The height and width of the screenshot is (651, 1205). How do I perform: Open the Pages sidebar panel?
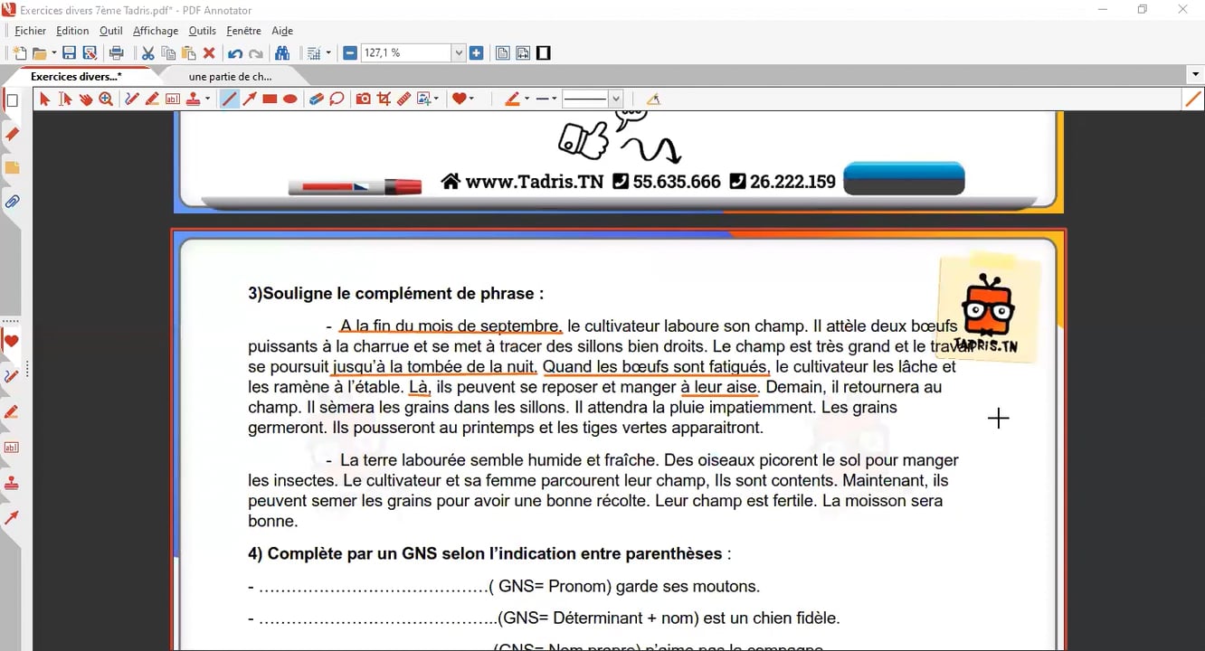click(12, 100)
